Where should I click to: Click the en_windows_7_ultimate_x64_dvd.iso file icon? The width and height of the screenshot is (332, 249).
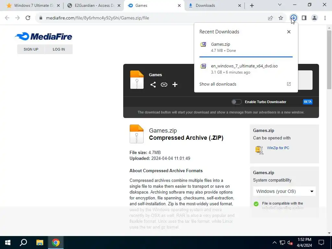click(x=203, y=66)
